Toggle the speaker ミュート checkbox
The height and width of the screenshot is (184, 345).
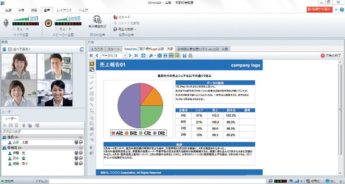coord(57,29)
